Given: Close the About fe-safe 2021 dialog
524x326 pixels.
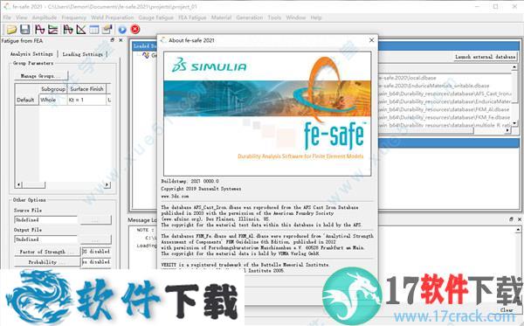Looking at the screenshot, I should pos(372,40).
